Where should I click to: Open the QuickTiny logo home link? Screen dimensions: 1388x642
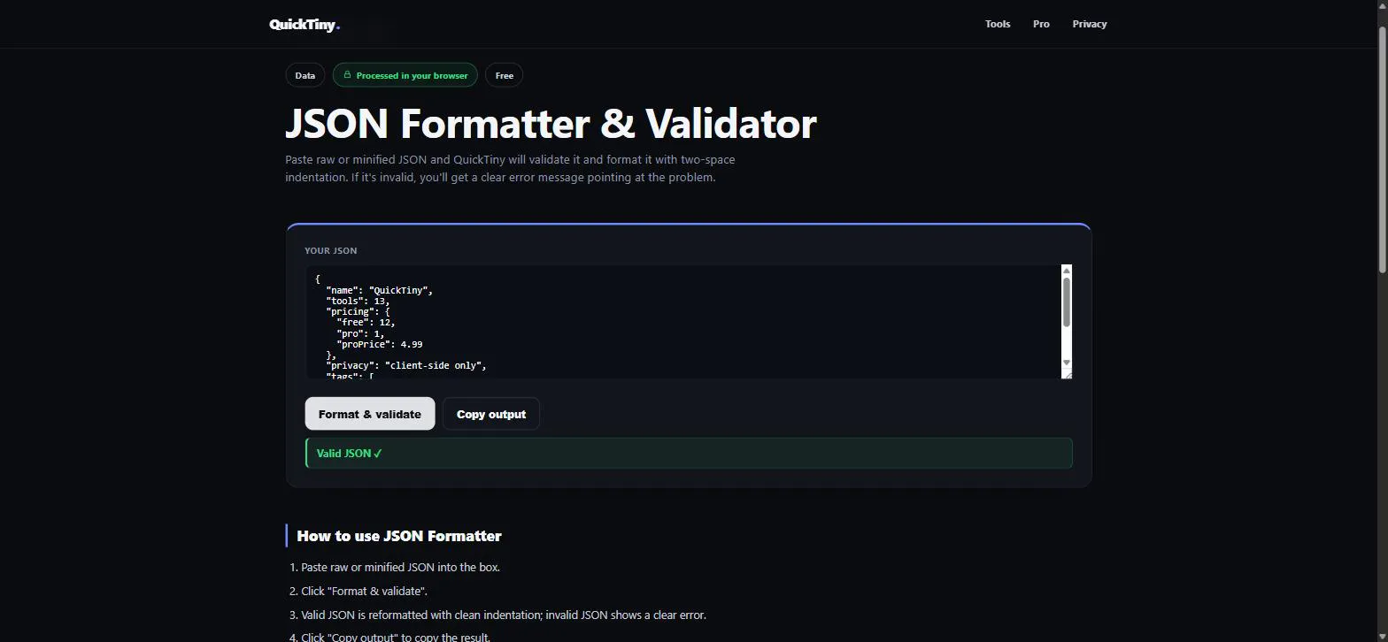(x=305, y=24)
